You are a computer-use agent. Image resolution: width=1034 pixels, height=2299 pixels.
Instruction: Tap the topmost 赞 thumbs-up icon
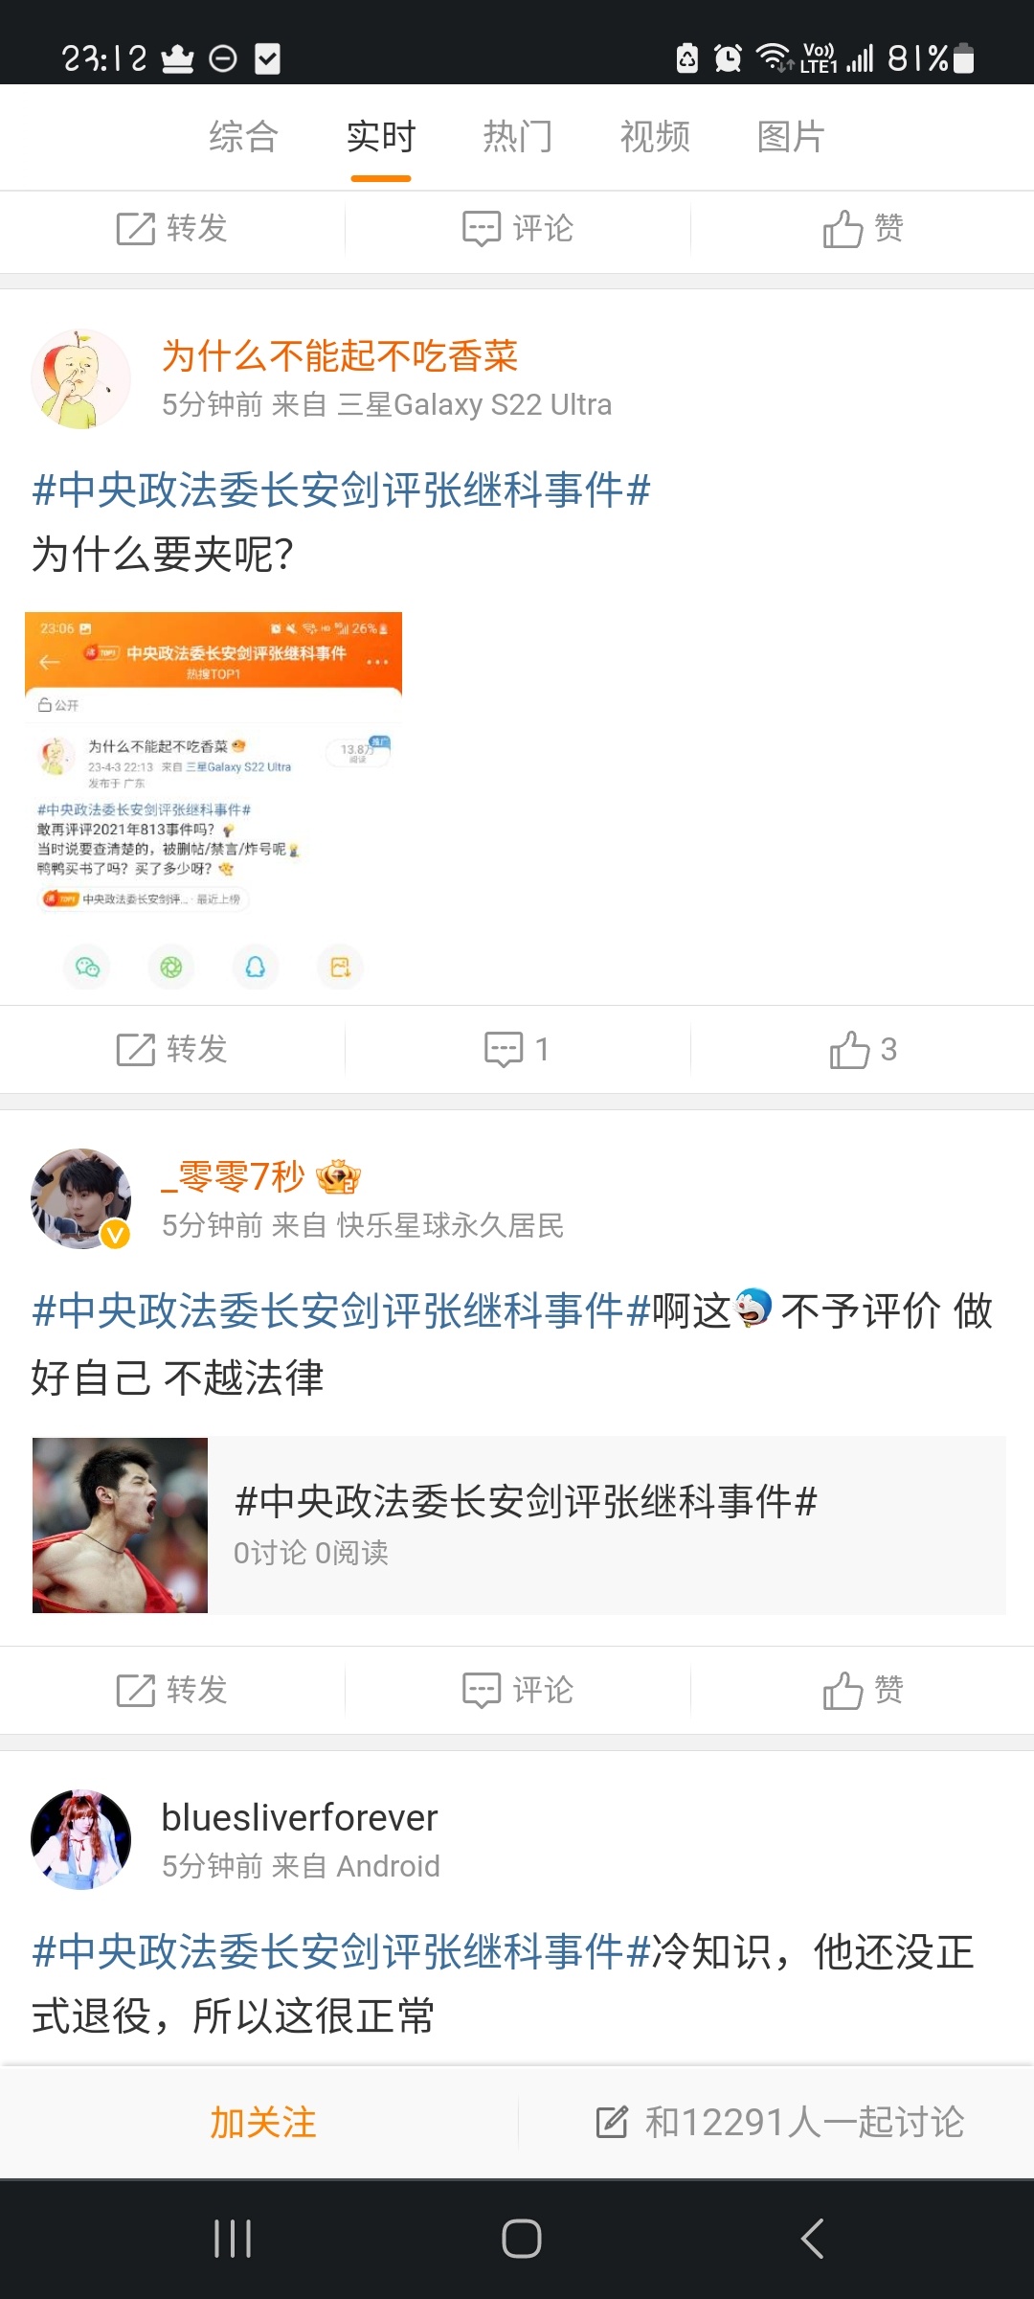point(843,229)
